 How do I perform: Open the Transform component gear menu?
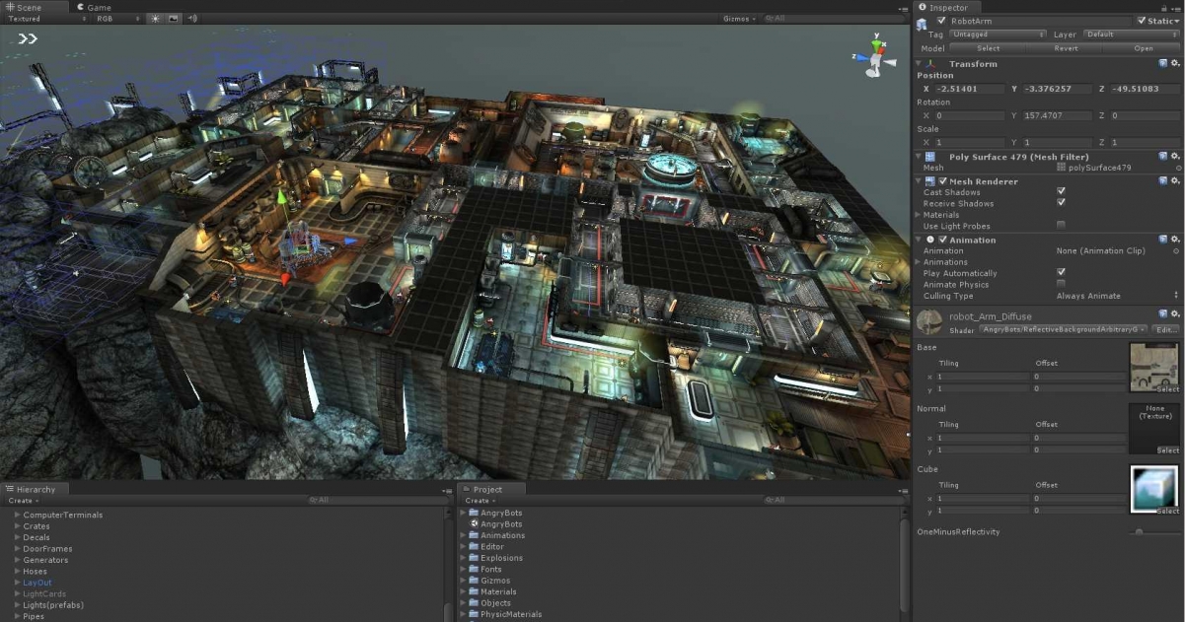point(1175,64)
